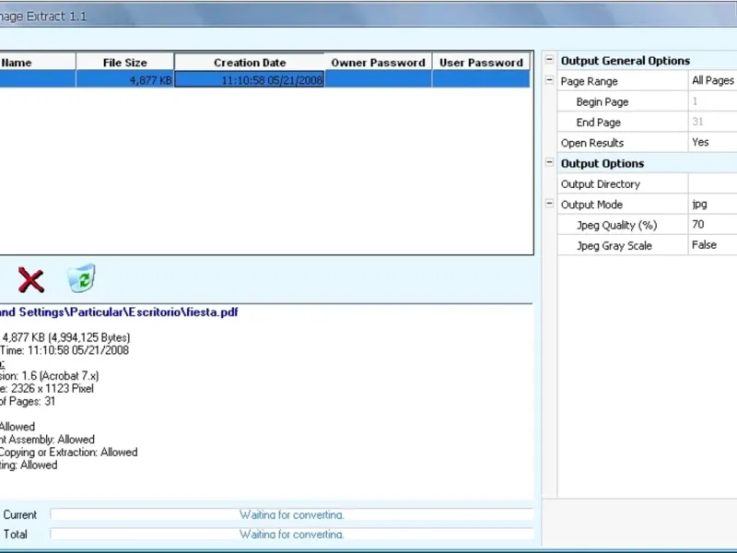737x553 pixels.
Task: Click the End Page property label
Action: [598, 123]
